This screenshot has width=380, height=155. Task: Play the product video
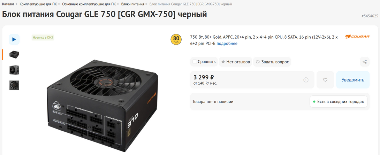tap(14, 39)
